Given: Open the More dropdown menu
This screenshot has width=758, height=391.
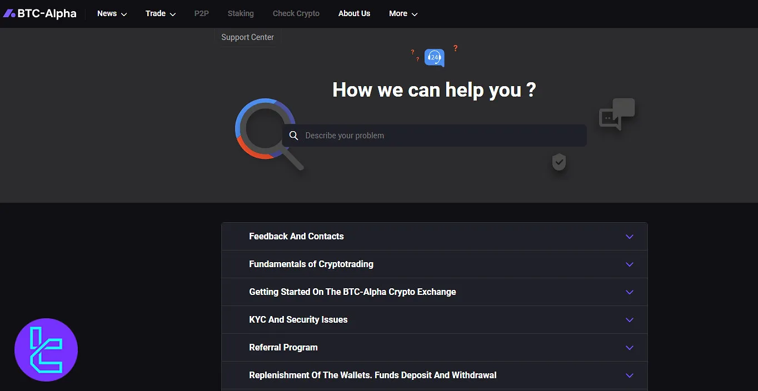Looking at the screenshot, I should coord(403,13).
